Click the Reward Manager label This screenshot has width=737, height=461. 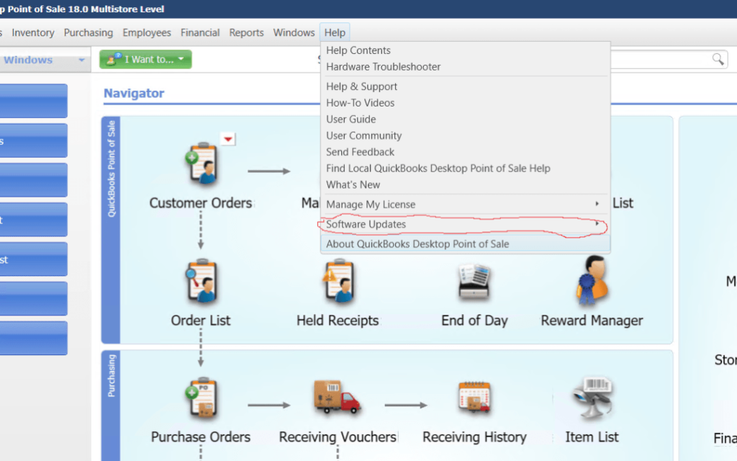(x=592, y=321)
